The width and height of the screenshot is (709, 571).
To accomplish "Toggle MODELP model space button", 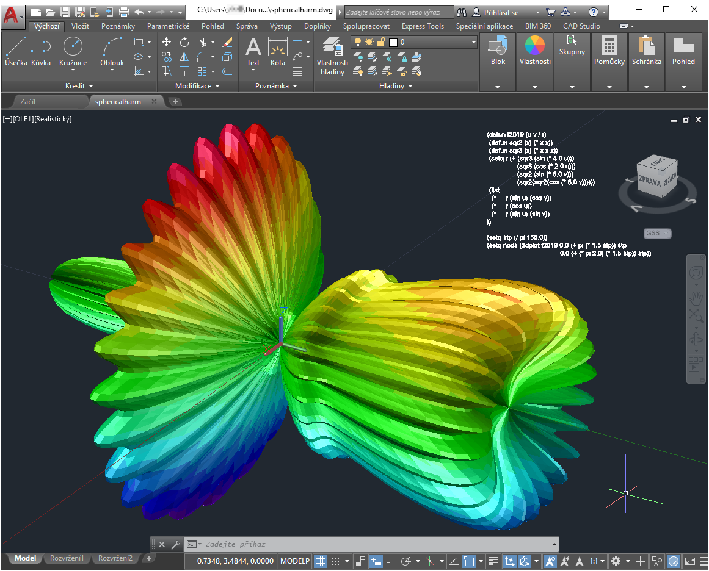I will coord(295,561).
